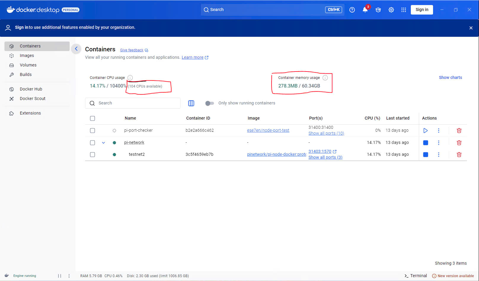Screen dimensions: 479x281
Task: Open more actions menu for testnet2
Action: point(438,155)
